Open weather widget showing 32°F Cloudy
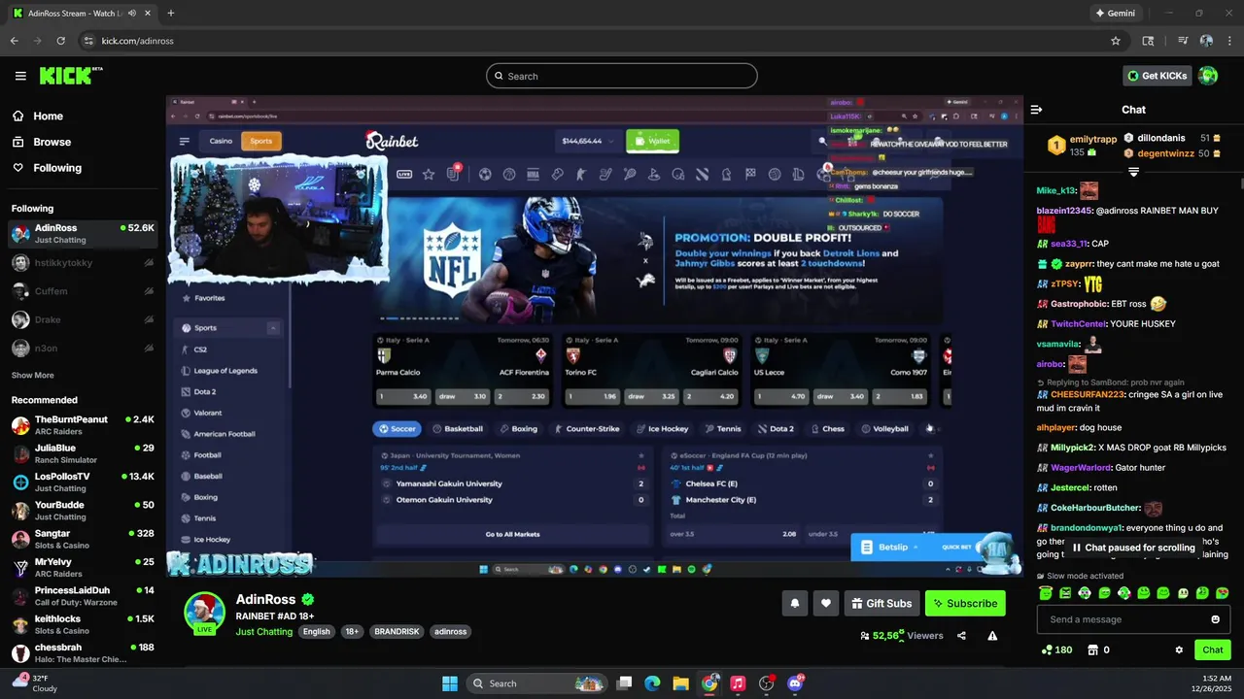Image resolution: width=1244 pixels, height=699 pixels. 35,682
